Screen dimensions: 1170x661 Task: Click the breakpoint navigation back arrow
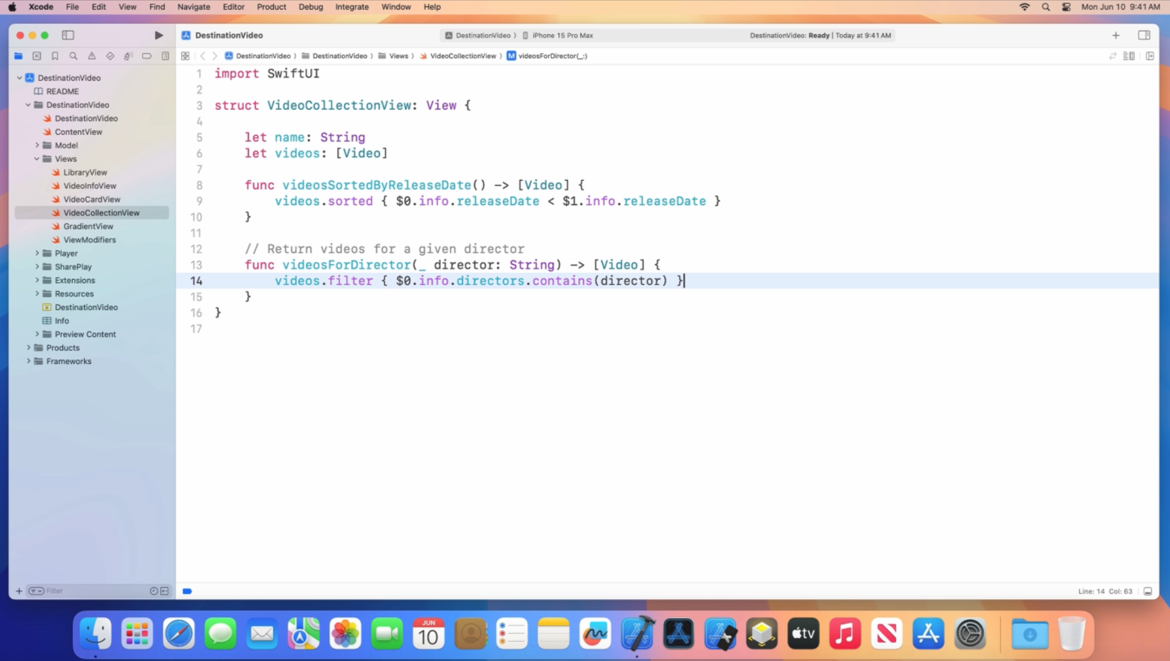tap(203, 56)
